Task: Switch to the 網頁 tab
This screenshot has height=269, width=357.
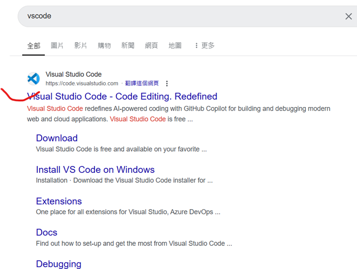Action: click(151, 45)
